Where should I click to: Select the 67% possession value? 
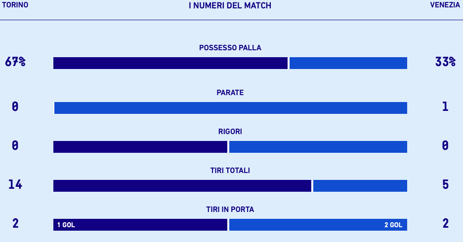click(x=15, y=62)
